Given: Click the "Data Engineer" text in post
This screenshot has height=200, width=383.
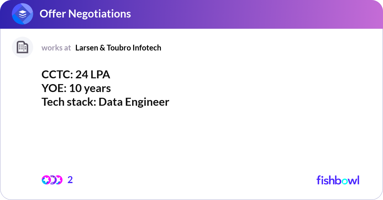Looking at the screenshot, I should click(x=134, y=102).
